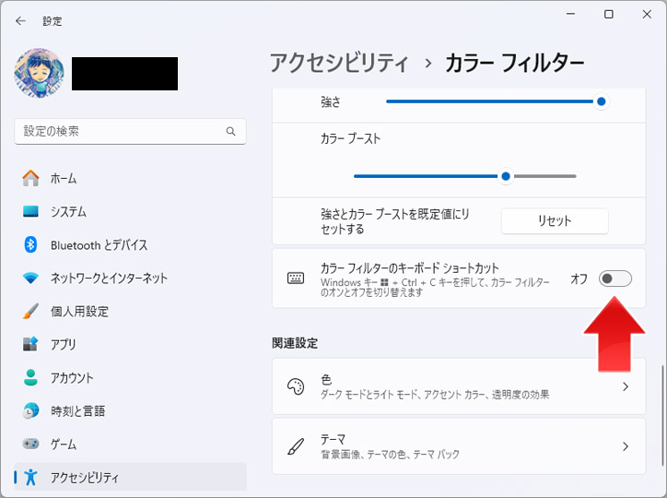Image resolution: width=667 pixels, height=498 pixels.
Task: Click the Bluetooth icon in sidebar
Action: pos(30,244)
